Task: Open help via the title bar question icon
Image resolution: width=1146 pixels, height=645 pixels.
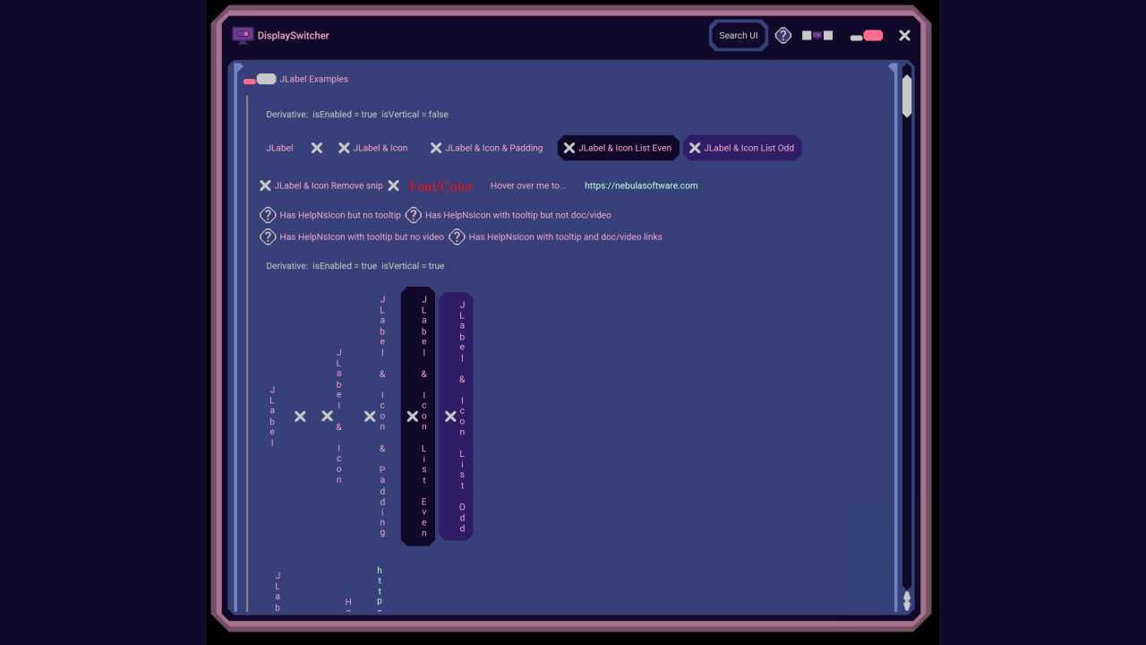Action: tap(783, 36)
